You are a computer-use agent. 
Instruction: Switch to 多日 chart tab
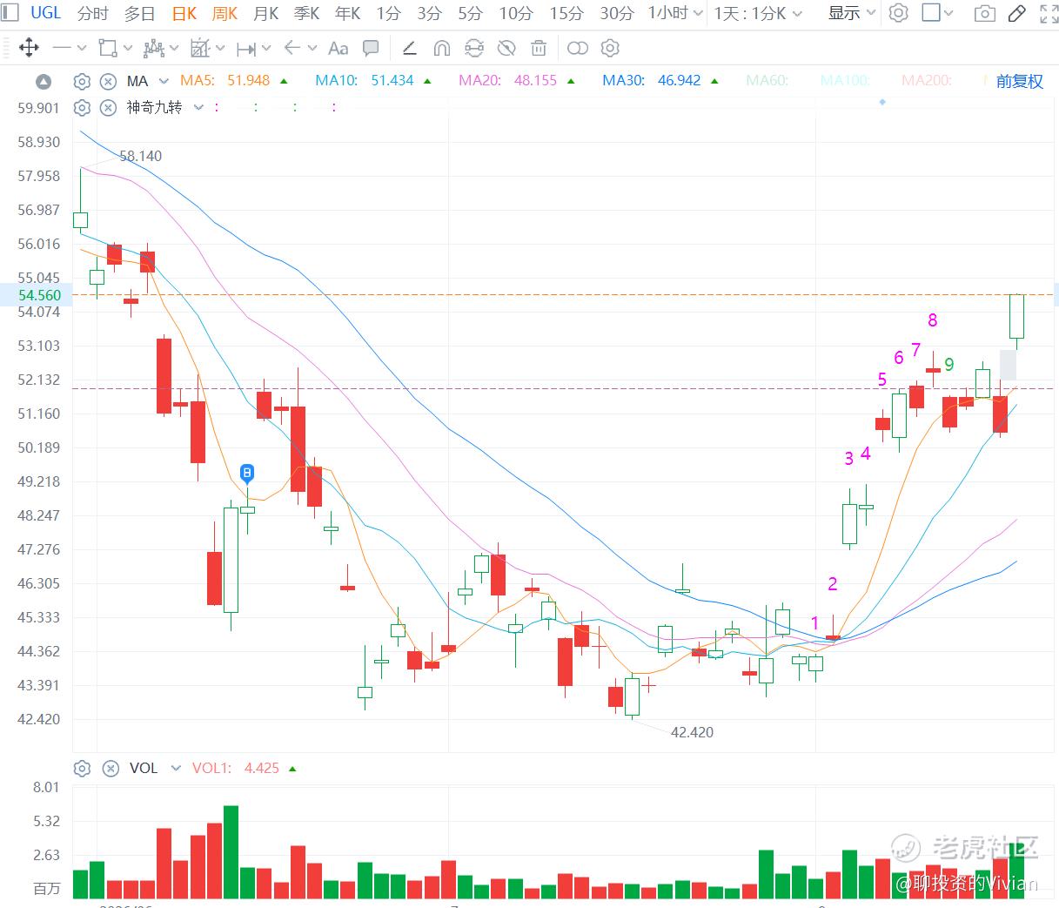[x=139, y=13]
